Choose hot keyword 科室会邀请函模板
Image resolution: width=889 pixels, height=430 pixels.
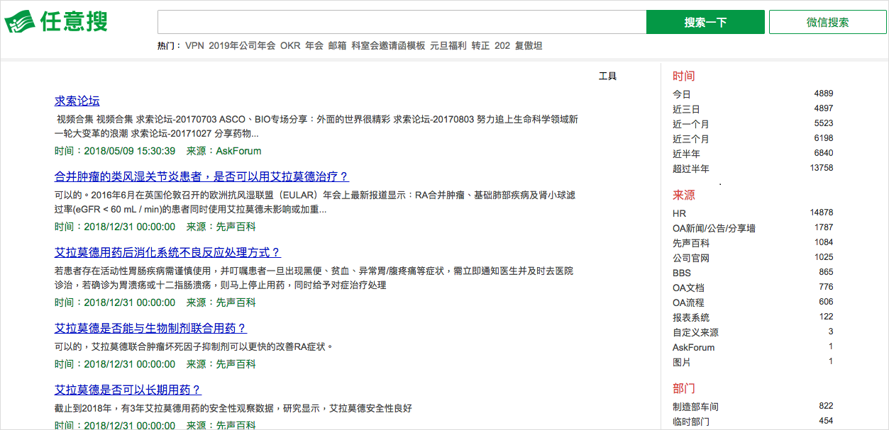(x=388, y=45)
